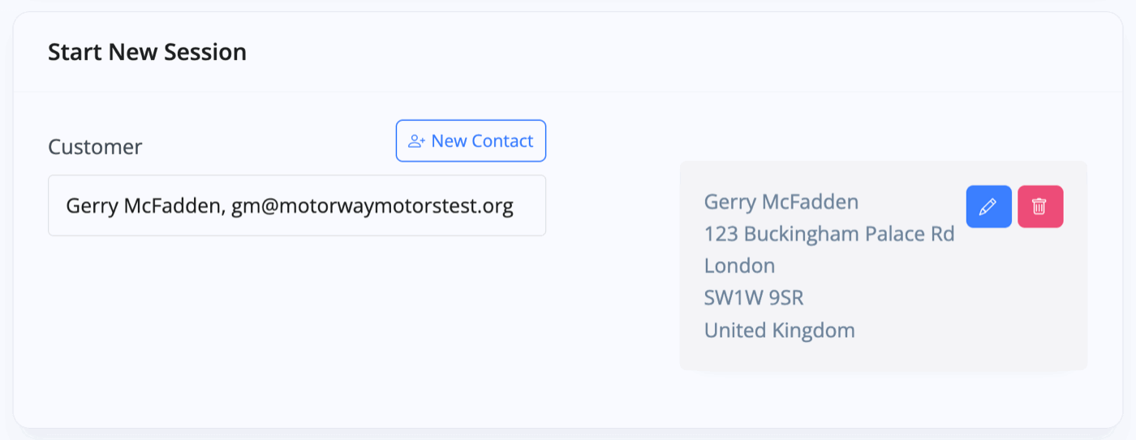The width and height of the screenshot is (1136, 440).
Task: Click the London city line
Action: [739, 265]
